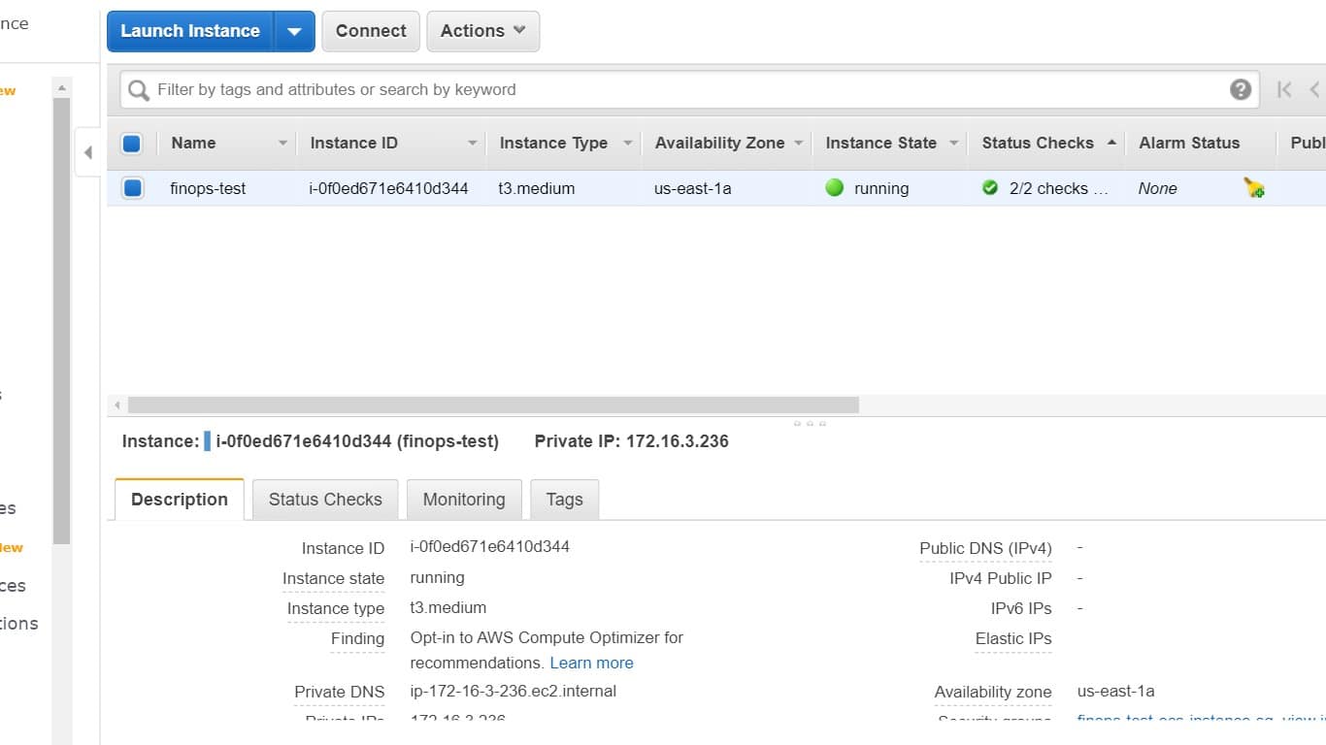Viewport: 1326px width, 745px height.
Task: Uncheck the finops-test instance checkbox
Action: [132, 188]
